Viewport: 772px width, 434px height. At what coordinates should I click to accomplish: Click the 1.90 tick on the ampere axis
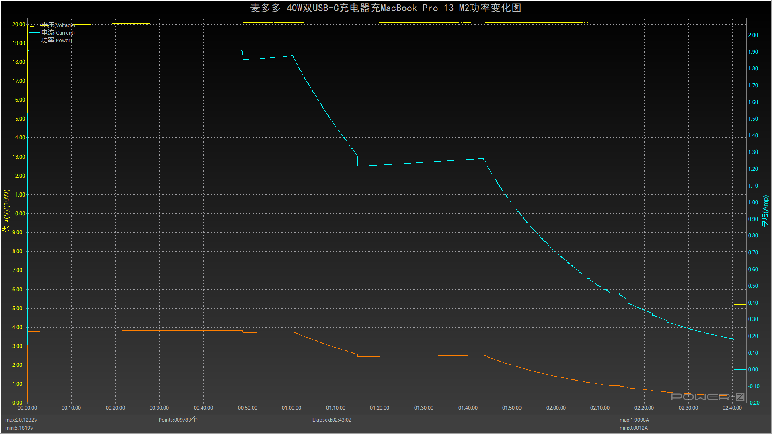pos(753,52)
